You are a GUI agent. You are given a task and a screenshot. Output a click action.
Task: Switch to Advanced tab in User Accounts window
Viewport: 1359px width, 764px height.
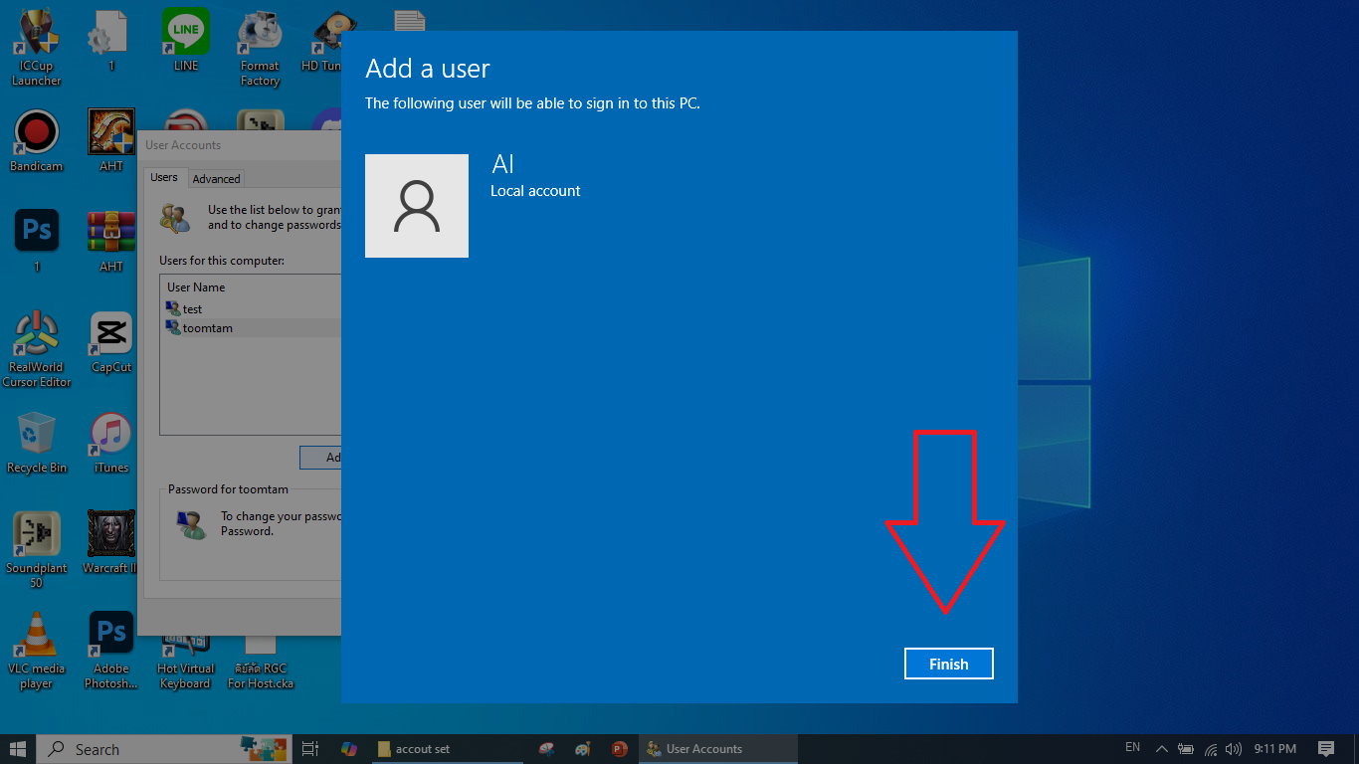pos(216,179)
